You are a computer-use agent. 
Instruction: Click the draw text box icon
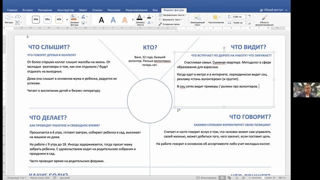[x=17, y=22]
